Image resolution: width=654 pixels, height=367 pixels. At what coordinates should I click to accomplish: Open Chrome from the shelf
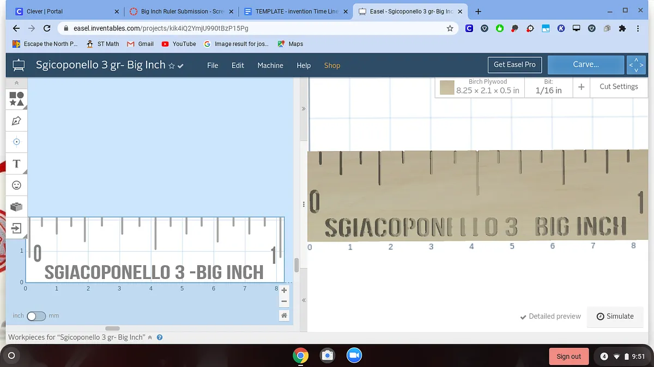tap(300, 356)
